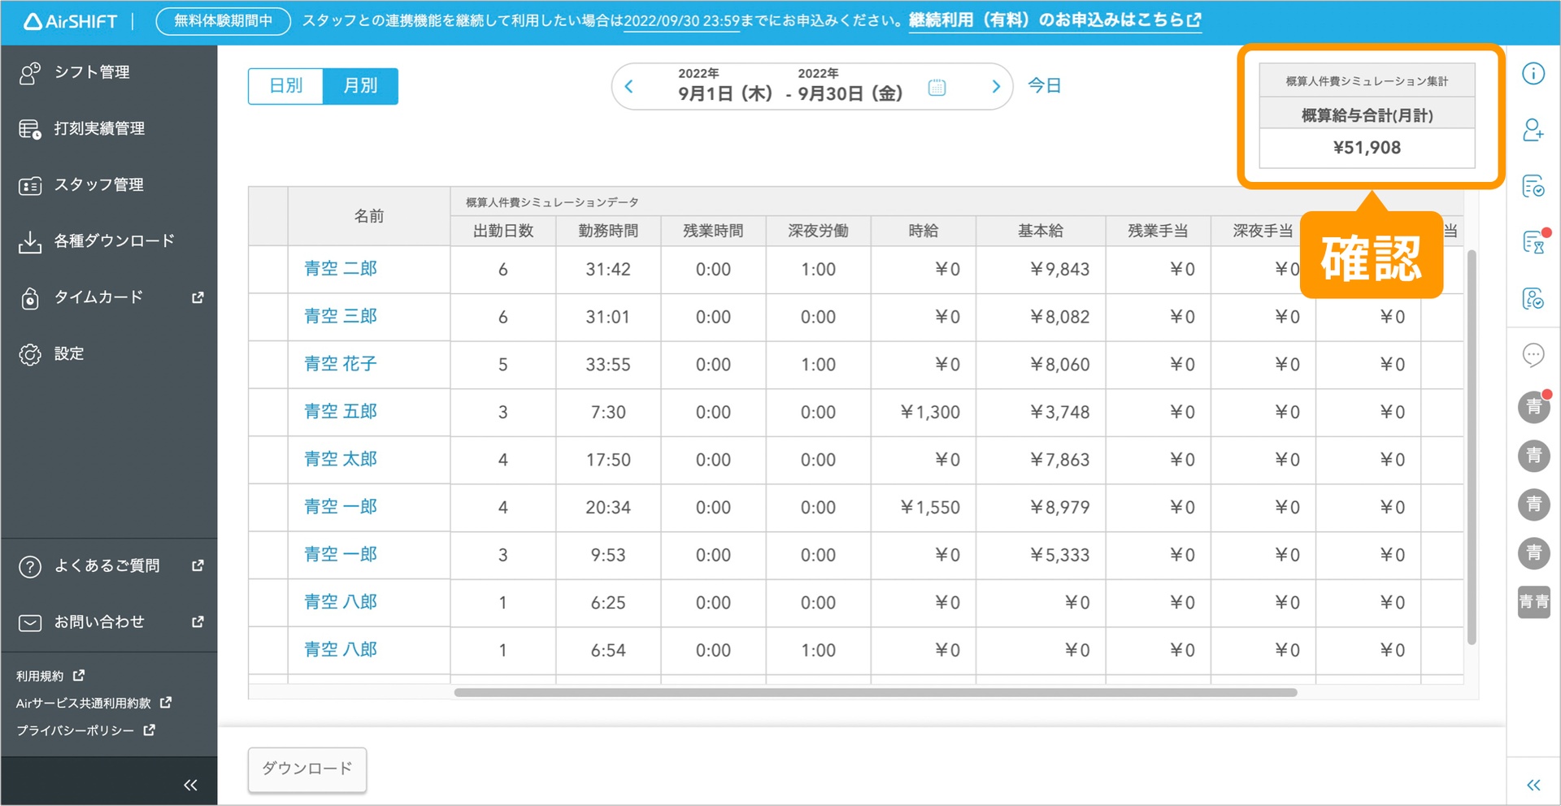Open 各種ダウンロード in the sidebar

click(x=113, y=241)
